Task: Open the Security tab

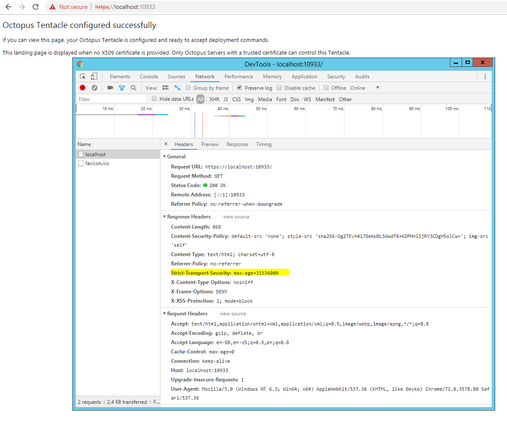Action: coord(336,77)
